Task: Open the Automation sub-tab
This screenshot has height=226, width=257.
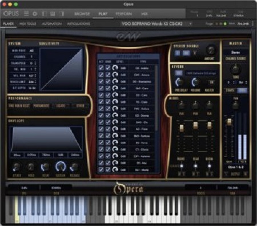Action: point(51,24)
